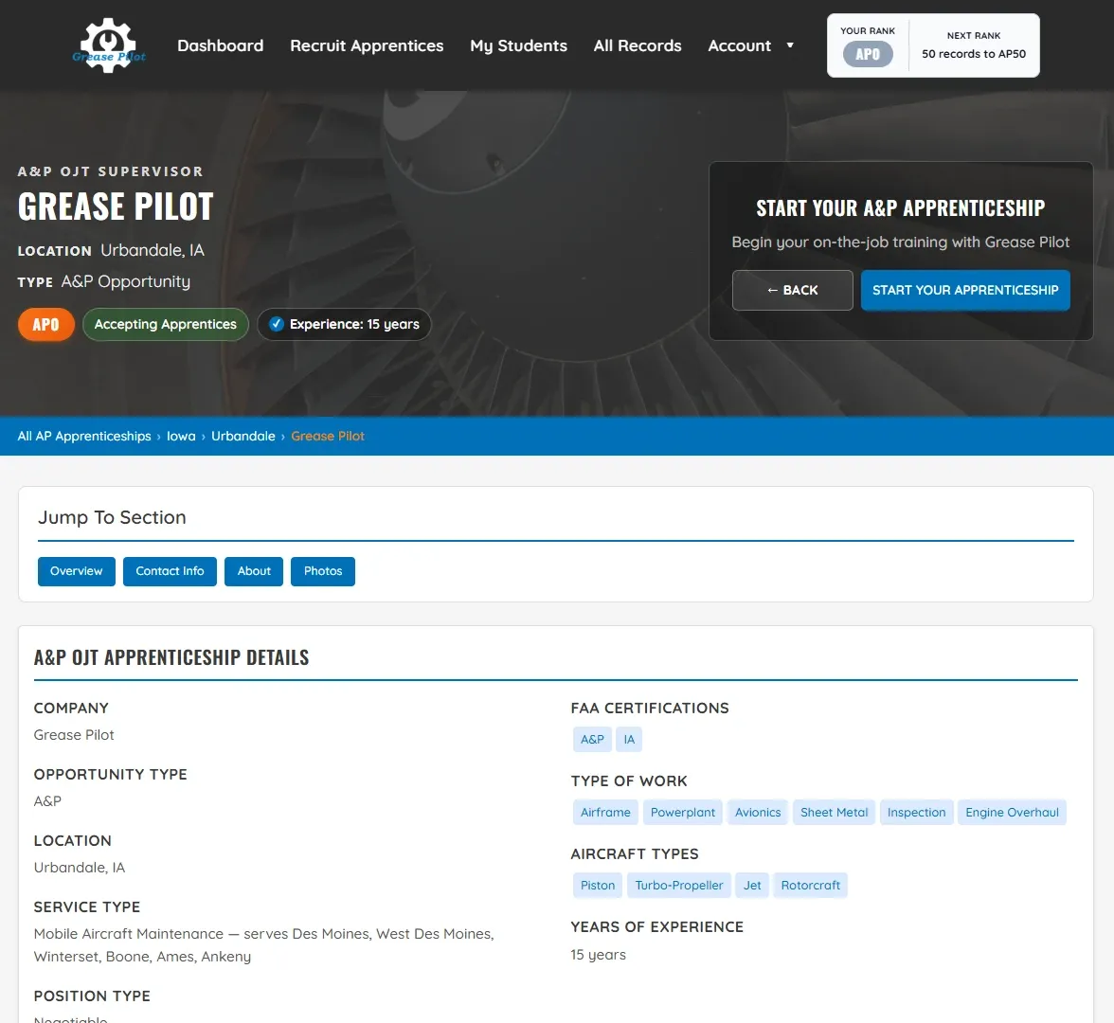Click 'A&P Opportunity' type text
1114x1023 pixels.
click(x=126, y=281)
